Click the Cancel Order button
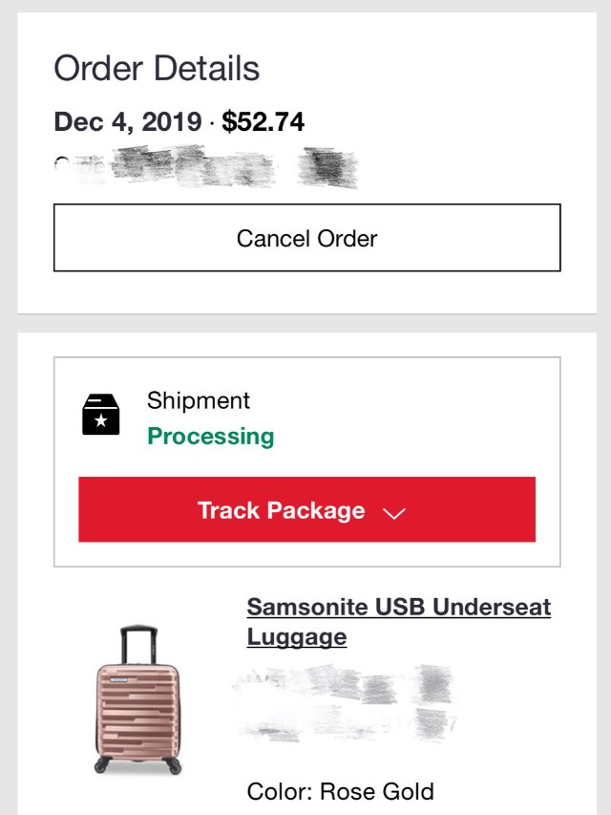The width and height of the screenshot is (611, 815). pos(305,237)
